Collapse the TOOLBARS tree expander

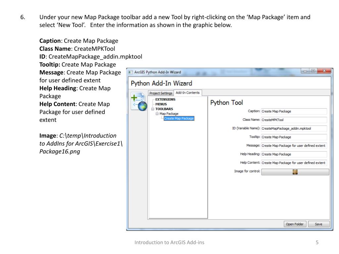click(152, 109)
